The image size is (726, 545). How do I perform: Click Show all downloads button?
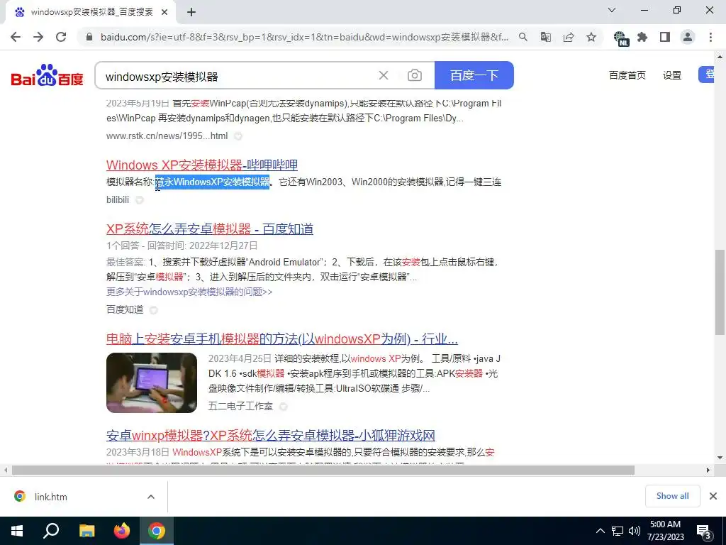pos(672,496)
